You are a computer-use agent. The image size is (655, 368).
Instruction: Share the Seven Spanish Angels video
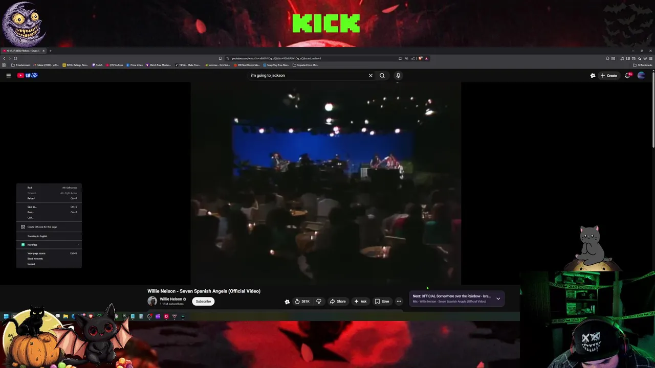pos(338,301)
